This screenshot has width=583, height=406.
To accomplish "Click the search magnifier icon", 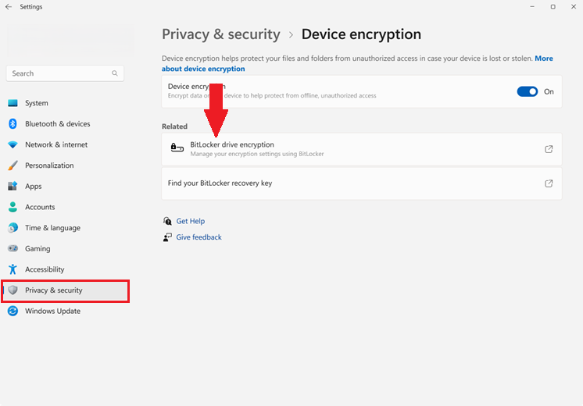I will pos(115,73).
